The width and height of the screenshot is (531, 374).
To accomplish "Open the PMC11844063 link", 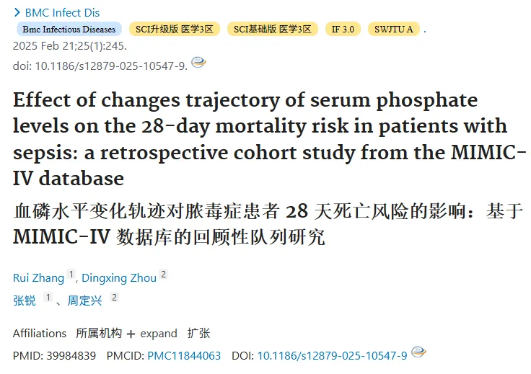I will click(x=184, y=356).
